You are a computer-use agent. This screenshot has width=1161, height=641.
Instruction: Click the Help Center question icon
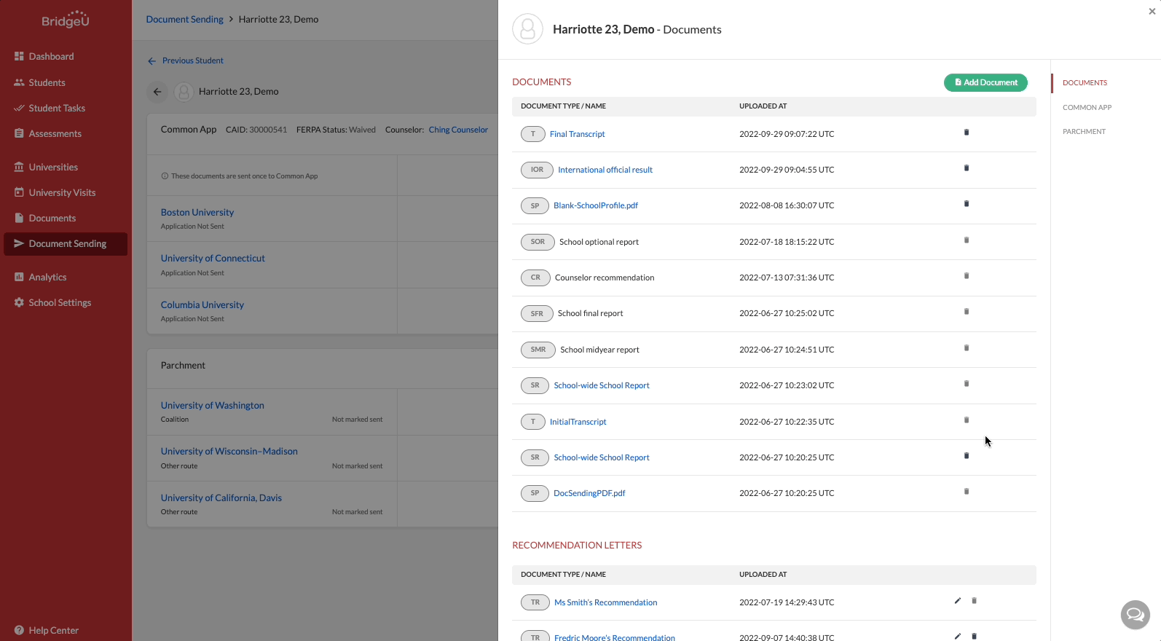click(19, 630)
